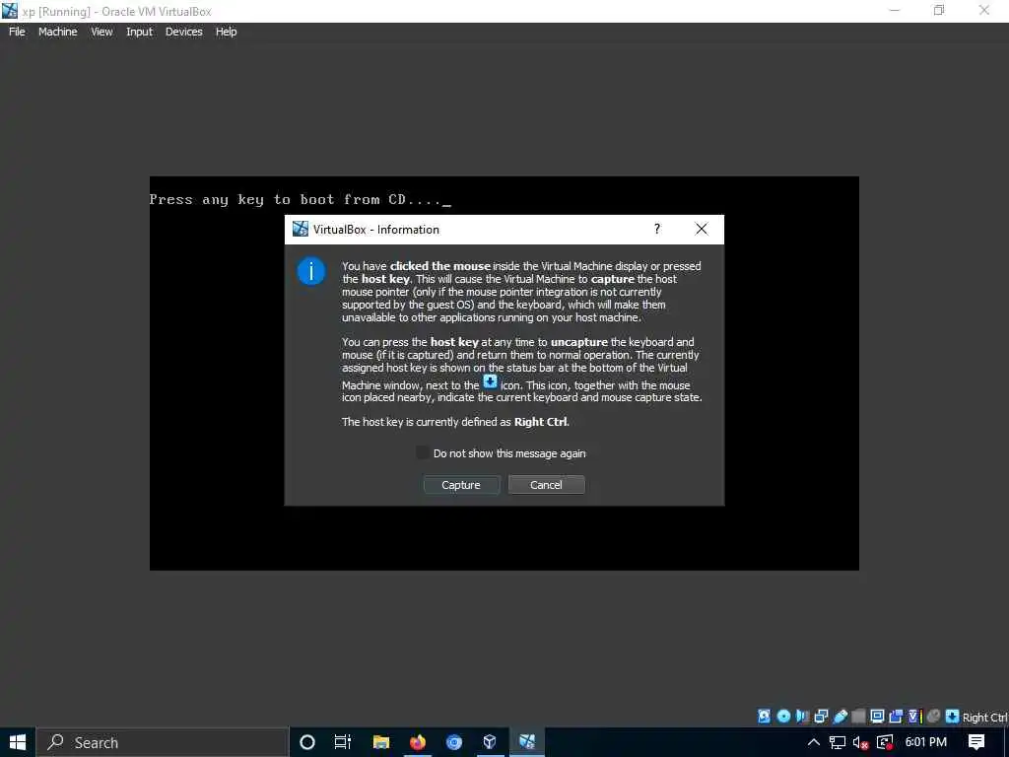
Task: Click the VirtualBox window title icon
Action: (x=10, y=11)
